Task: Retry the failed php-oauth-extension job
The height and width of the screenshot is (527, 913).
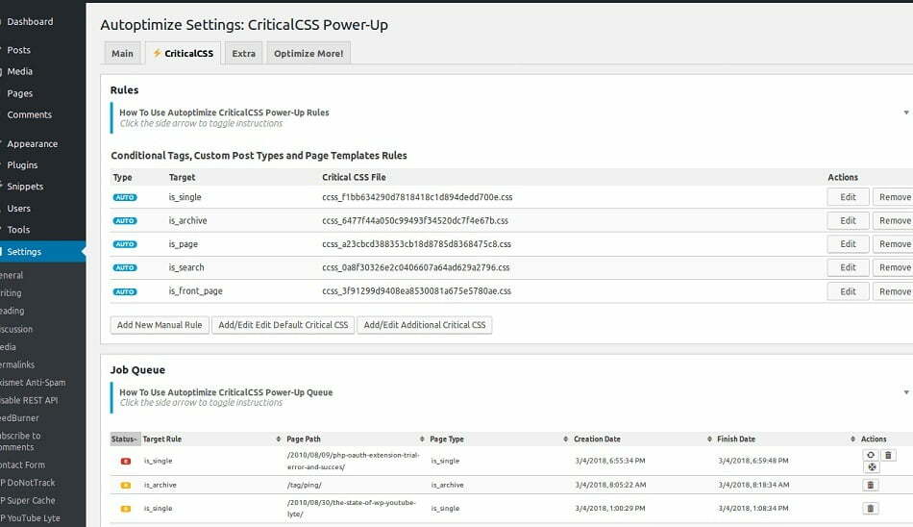Action: pos(871,455)
